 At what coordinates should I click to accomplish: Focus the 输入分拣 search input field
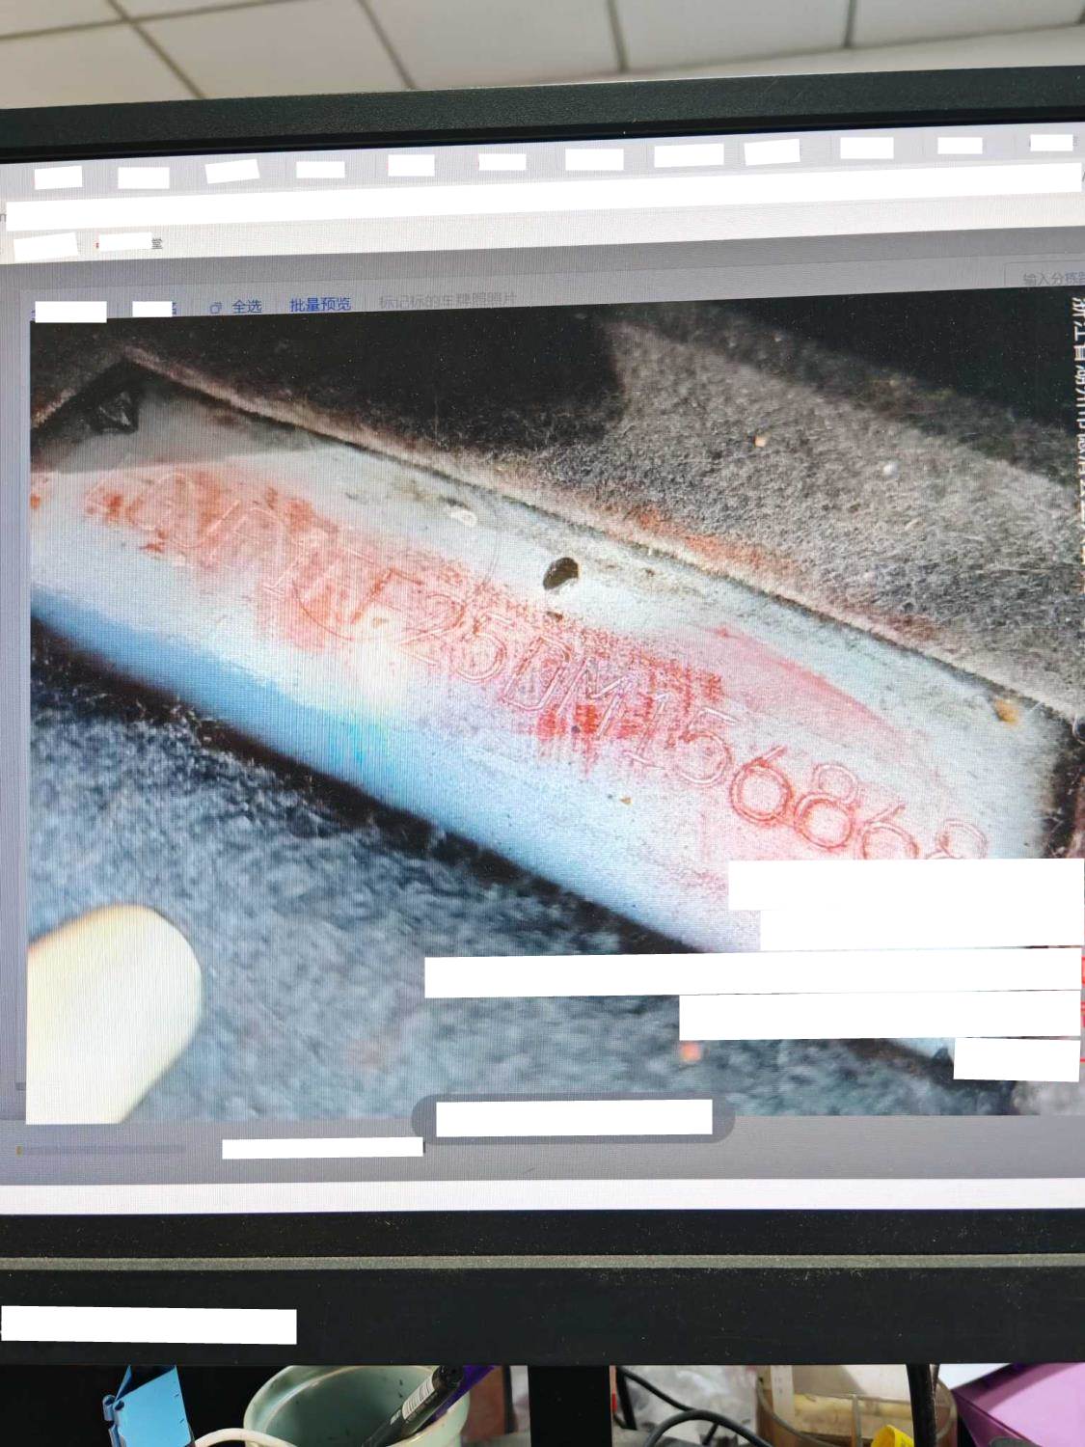point(1046,278)
